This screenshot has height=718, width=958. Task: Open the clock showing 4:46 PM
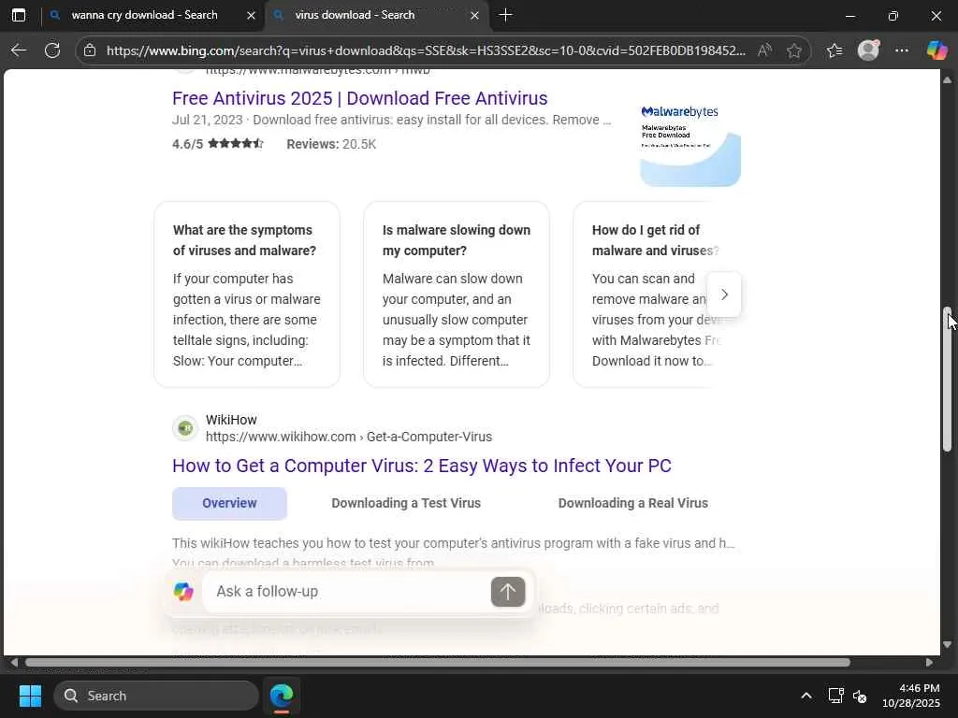tap(911, 696)
